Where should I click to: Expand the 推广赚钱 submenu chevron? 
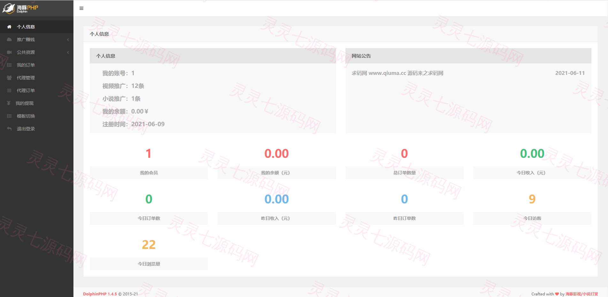click(68, 40)
